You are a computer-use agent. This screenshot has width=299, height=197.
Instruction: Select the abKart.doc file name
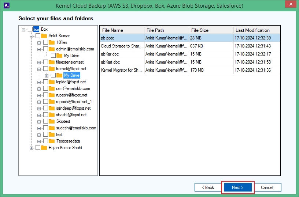(x=110, y=62)
